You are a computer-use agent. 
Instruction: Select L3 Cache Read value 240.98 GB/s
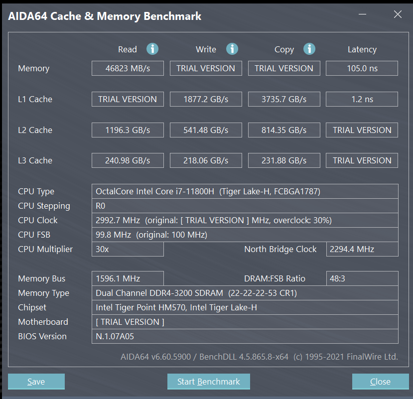coord(128,160)
